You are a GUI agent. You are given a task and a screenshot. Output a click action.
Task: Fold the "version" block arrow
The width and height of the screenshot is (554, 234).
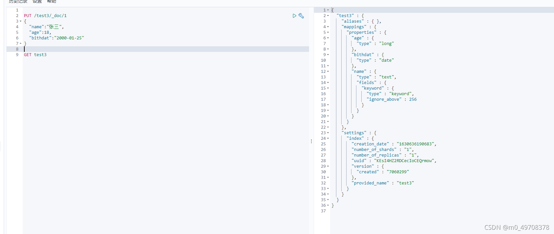click(x=328, y=166)
